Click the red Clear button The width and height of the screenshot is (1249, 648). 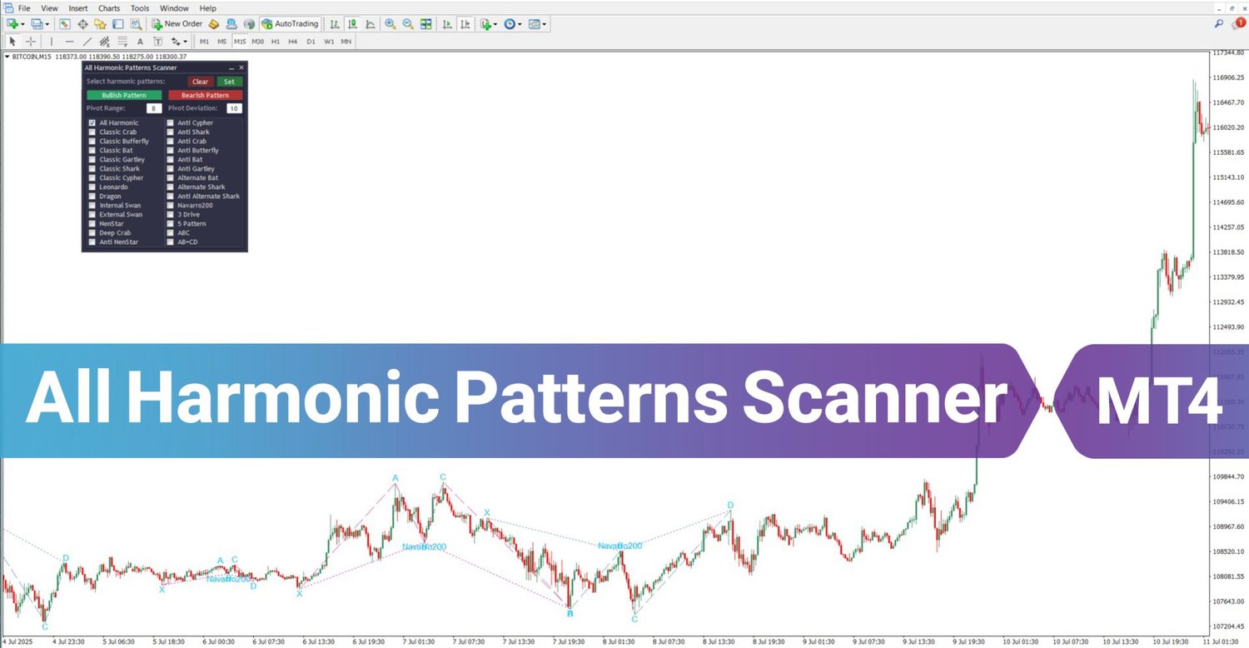[x=200, y=82]
